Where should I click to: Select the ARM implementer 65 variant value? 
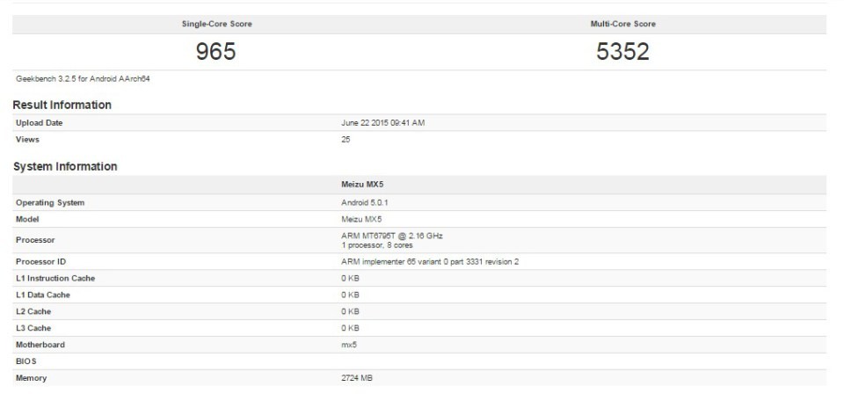430,262
